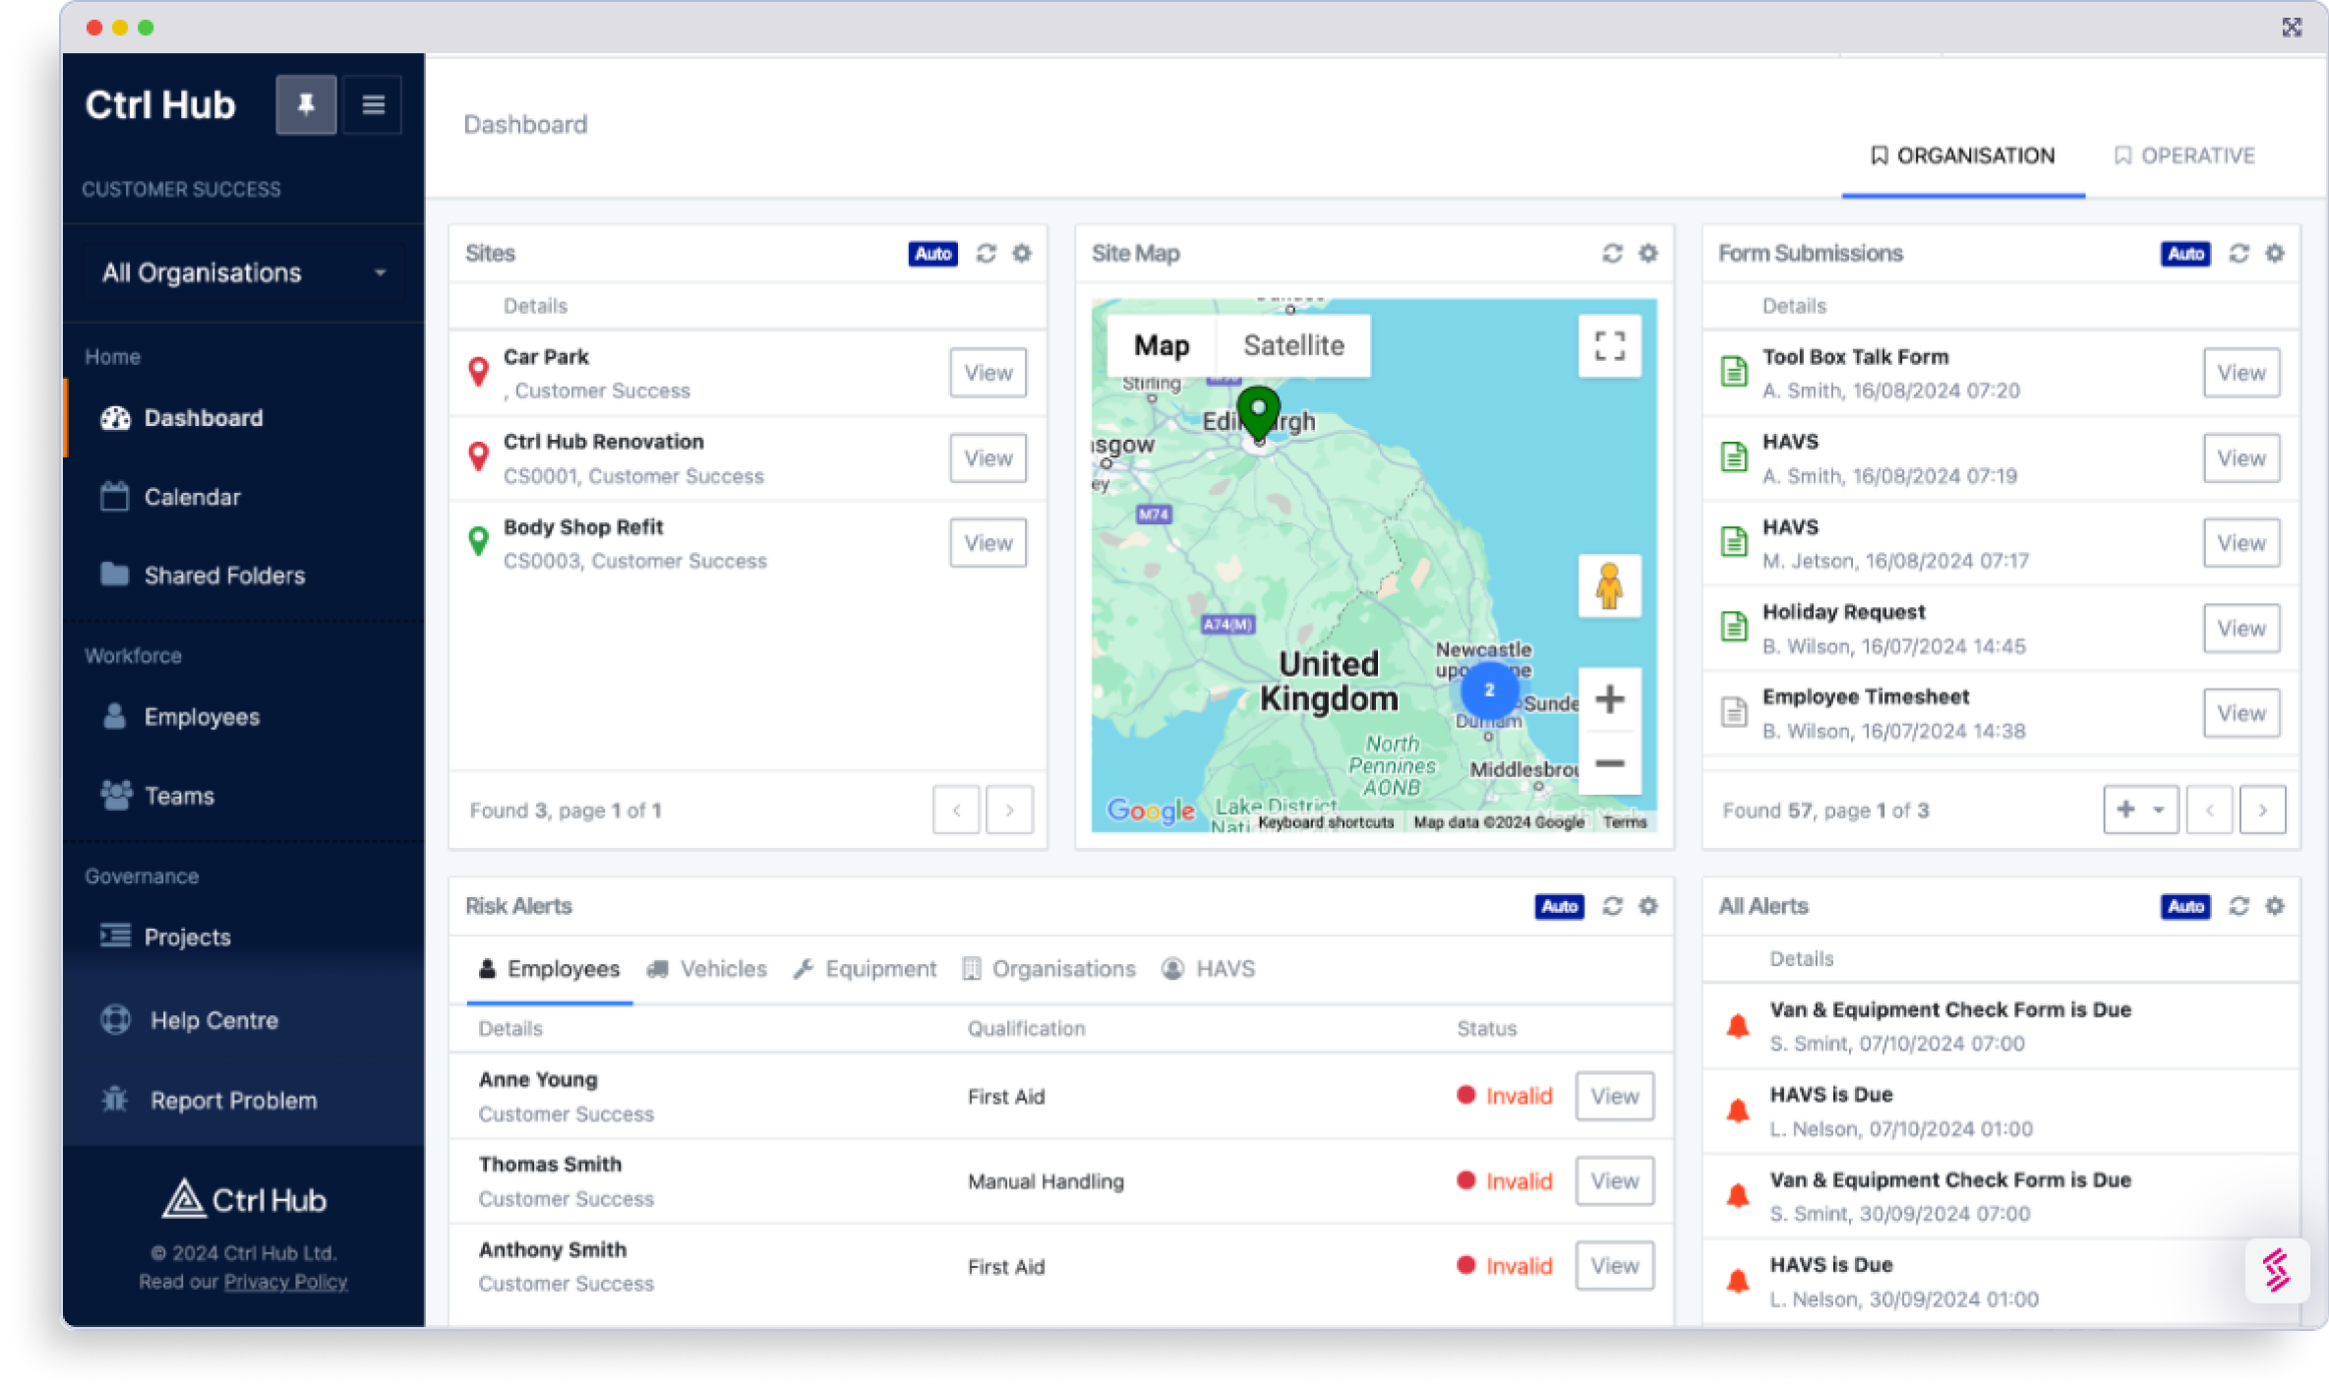Open Sites panel settings gear
Image resolution: width=2329 pixels, height=1391 pixels.
pos(1022,254)
